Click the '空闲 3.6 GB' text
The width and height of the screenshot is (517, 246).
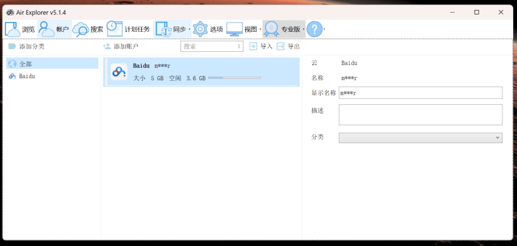point(188,78)
